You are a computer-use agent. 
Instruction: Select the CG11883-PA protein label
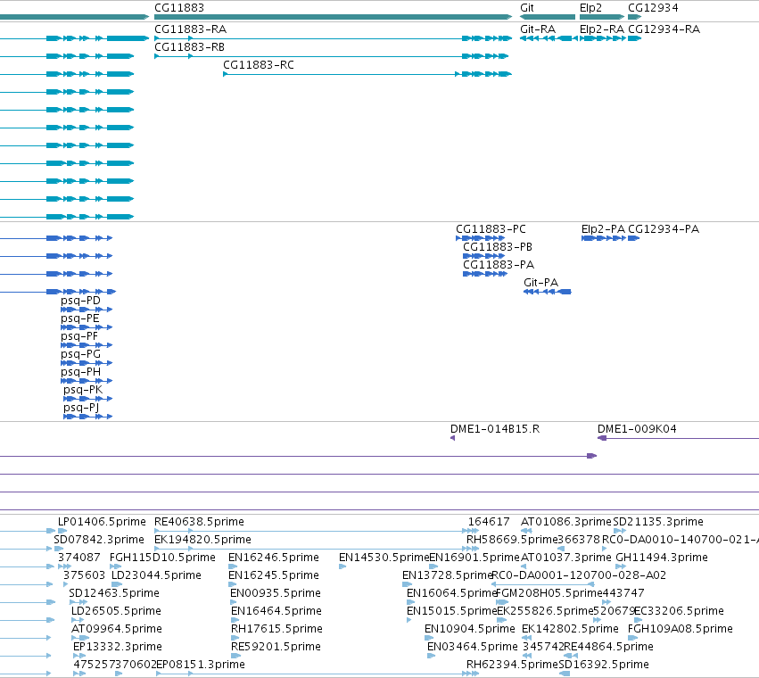click(x=499, y=265)
